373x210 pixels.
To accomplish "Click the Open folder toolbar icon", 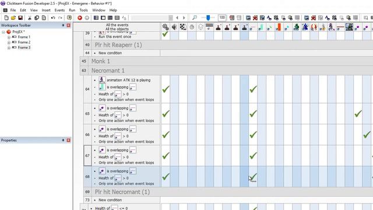I will point(13,18).
